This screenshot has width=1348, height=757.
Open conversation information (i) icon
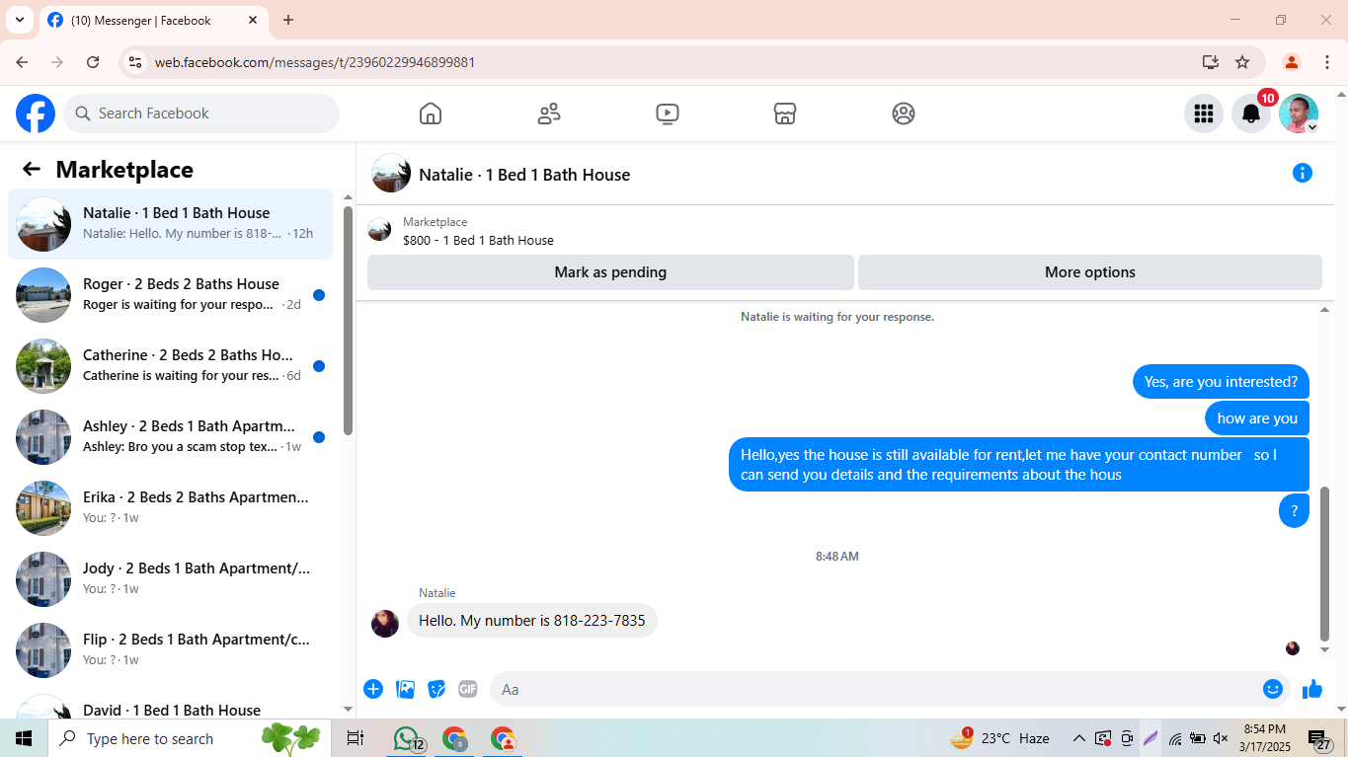1303,174
